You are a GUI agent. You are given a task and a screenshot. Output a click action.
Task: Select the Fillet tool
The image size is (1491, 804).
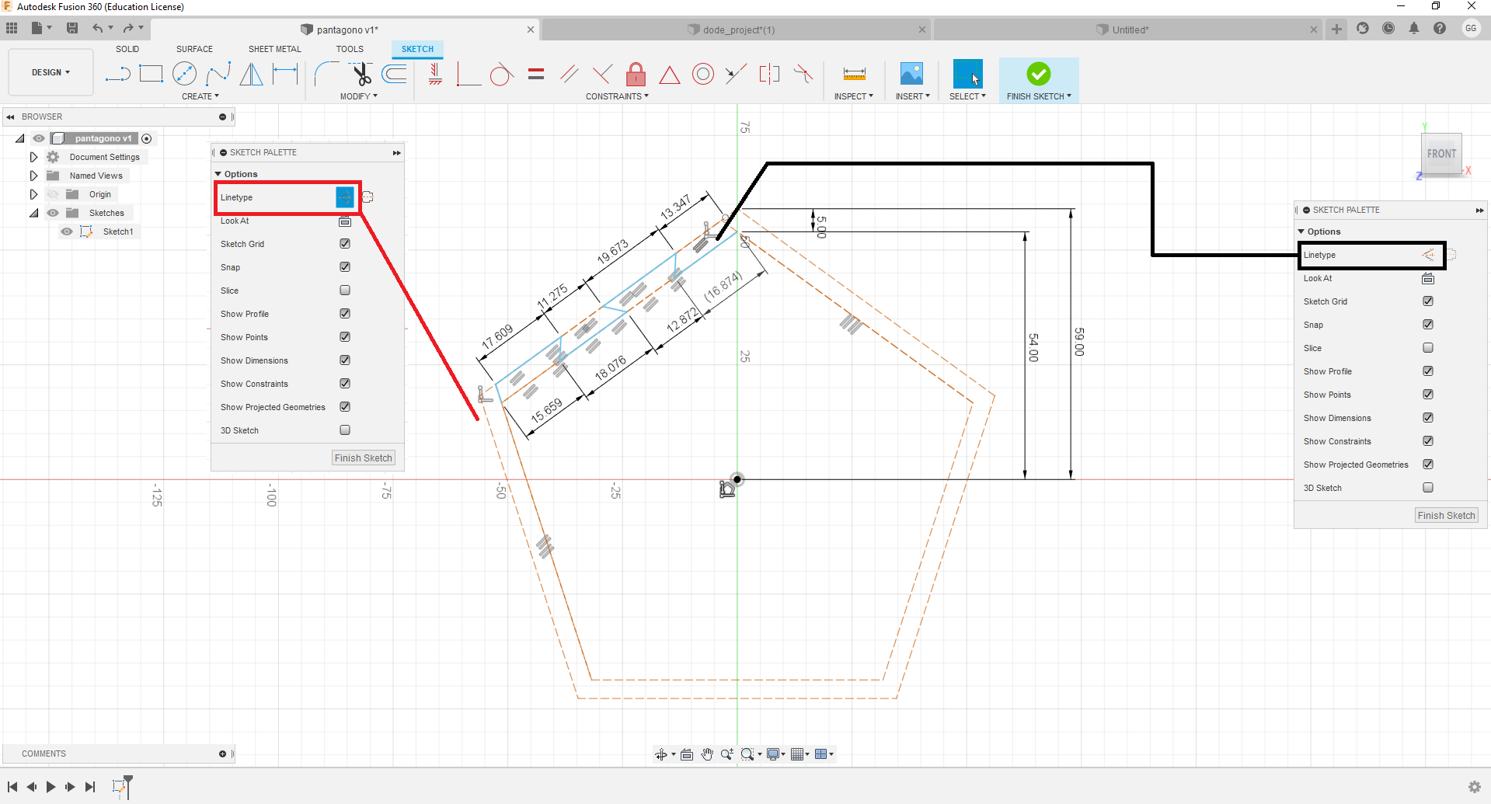coord(326,74)
